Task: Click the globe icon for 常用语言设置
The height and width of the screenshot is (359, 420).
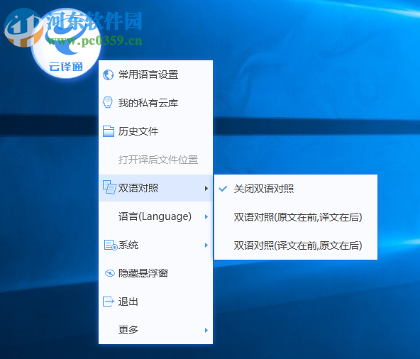Action: (109, 74)
